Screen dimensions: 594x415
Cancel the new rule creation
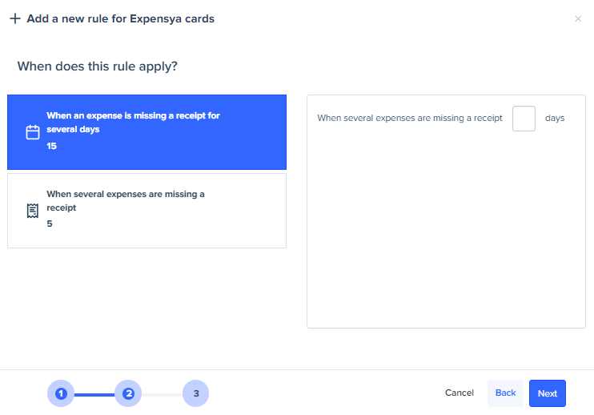tap(460, 393)
